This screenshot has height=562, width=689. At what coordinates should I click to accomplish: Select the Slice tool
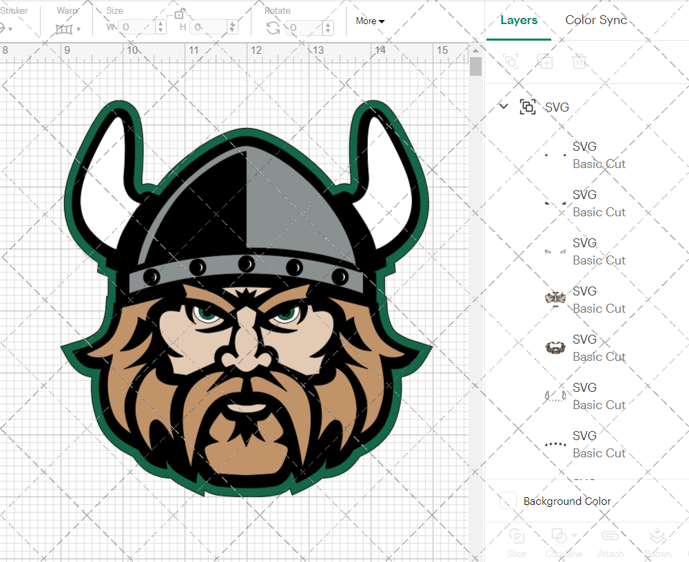[x=517, y=543]
